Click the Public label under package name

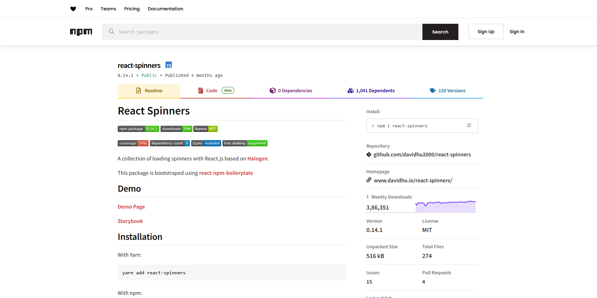coord(149,75)
